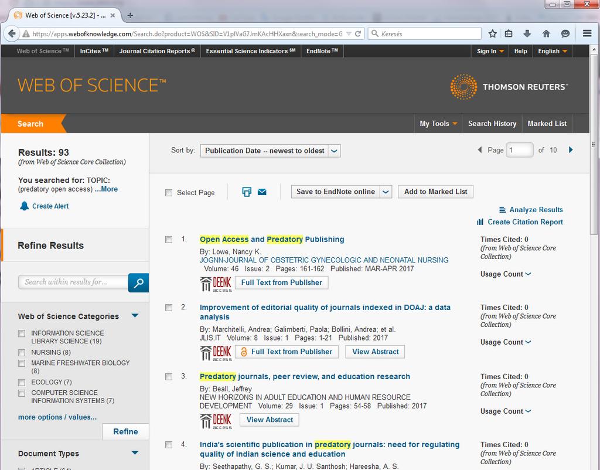Click the search magnifier in browser search box
The image size is (600, 470).
[375, 33]
